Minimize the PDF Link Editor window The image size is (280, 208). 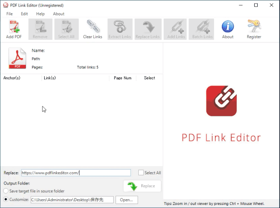tap(241, 5)
